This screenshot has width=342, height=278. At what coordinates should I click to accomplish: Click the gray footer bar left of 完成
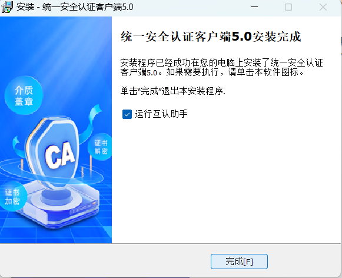(x=105, y=261)
